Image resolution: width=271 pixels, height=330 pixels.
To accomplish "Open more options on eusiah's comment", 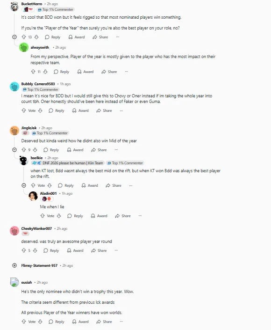I will pyautogui.click(x=121, y=322).
